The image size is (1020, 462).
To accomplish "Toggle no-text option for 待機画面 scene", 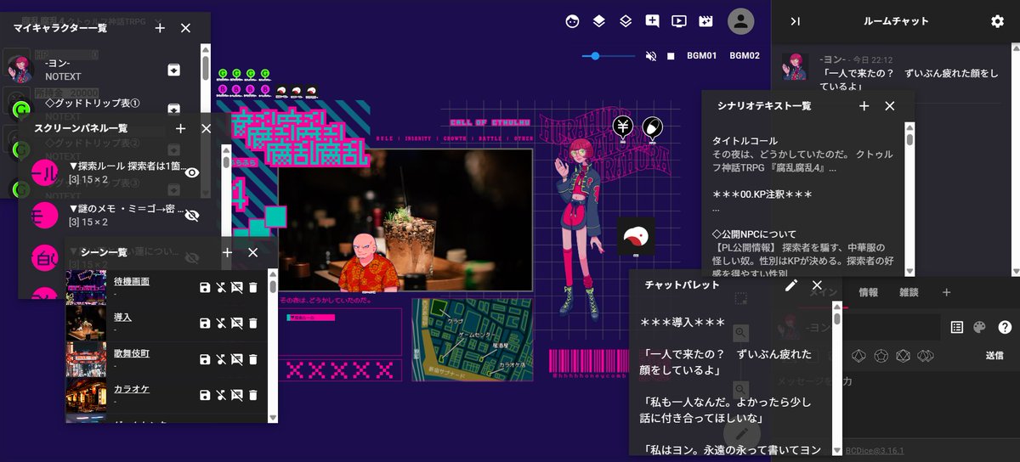I will coord(236,288).
